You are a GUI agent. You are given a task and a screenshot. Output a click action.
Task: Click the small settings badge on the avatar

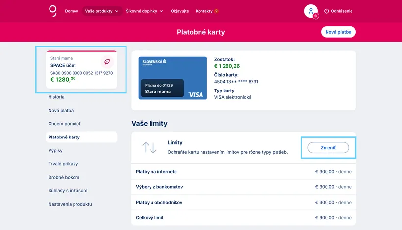(316, 16)
